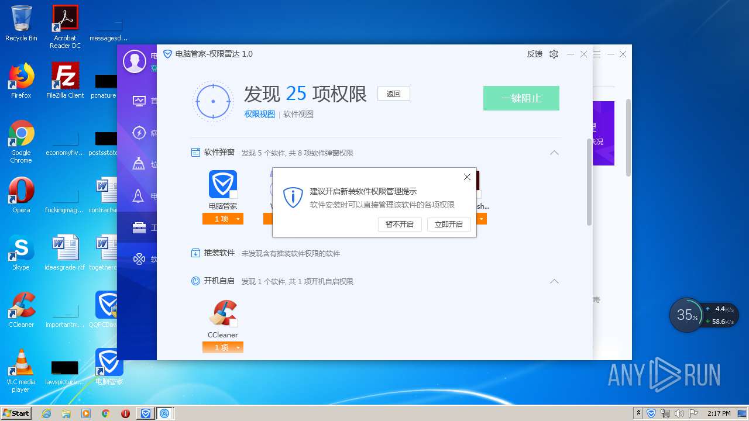749x421 pixels.
Task: Close the permission prompt dialog
Action: pyautogui.click(x=467, y=177)
